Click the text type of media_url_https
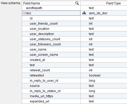 (x=91, y=96)
